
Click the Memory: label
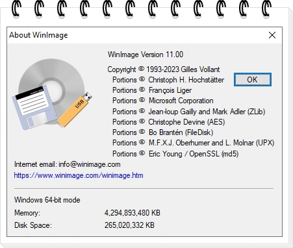point(27,213)
